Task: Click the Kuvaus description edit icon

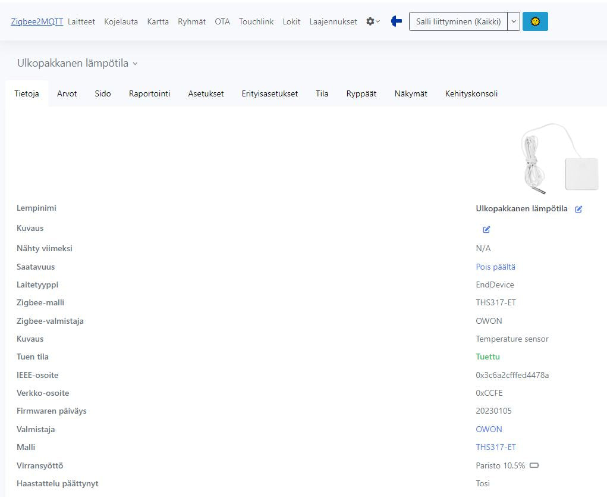Action: (x=486, y=229)
